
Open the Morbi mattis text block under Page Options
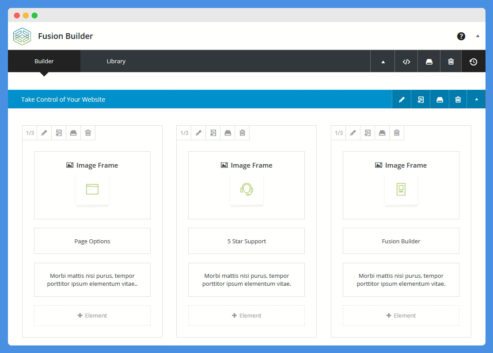click(x=92, y=280)
